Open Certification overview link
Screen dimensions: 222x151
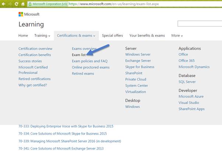35,48
